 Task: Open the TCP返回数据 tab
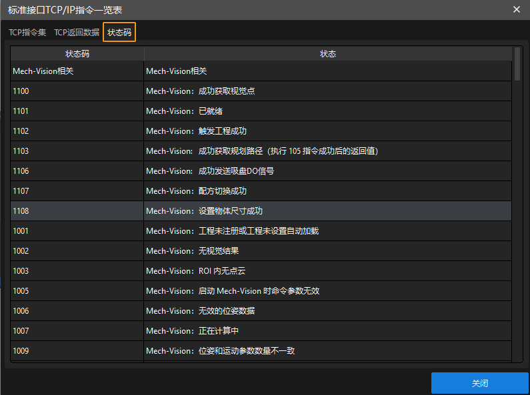[x=77, y=32]
